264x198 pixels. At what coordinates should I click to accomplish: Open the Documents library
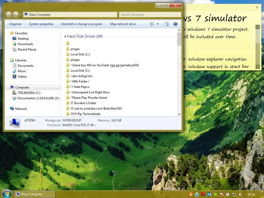[x=23, y=66]
